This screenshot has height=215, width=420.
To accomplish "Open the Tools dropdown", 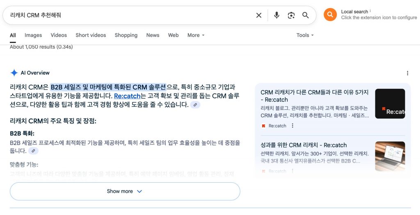I will [305, 35].
